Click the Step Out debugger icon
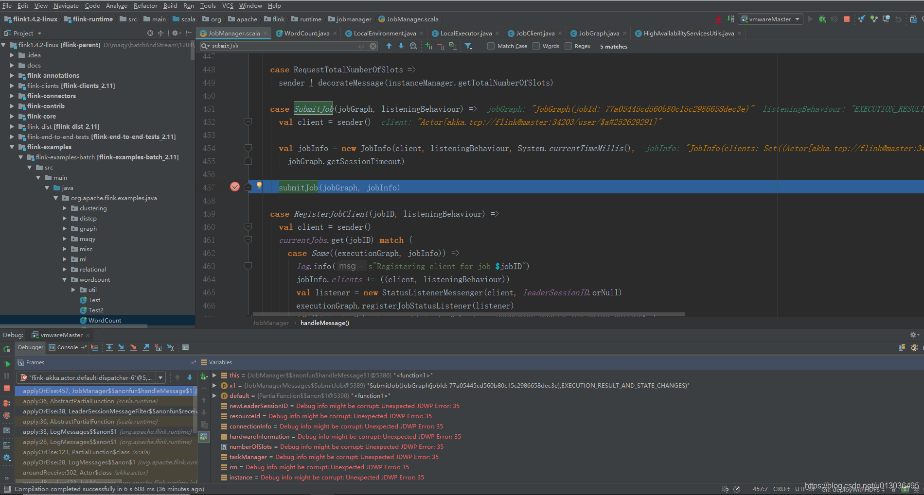This screenshot has width=924, height=495. [146, 347]
